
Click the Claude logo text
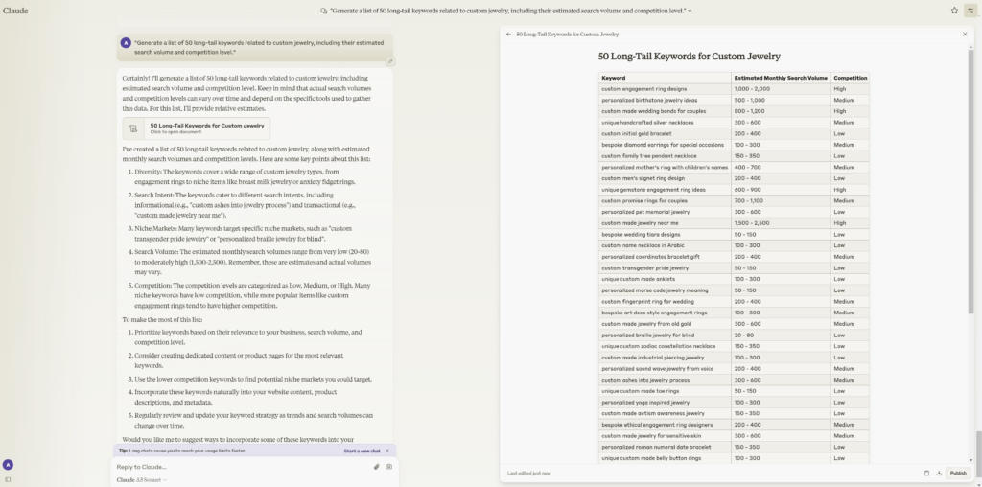click(x=15, y=11)
